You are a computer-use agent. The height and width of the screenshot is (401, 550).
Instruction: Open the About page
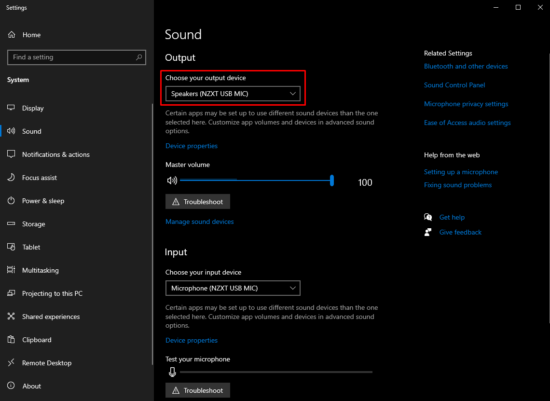[x=76, y=386]
